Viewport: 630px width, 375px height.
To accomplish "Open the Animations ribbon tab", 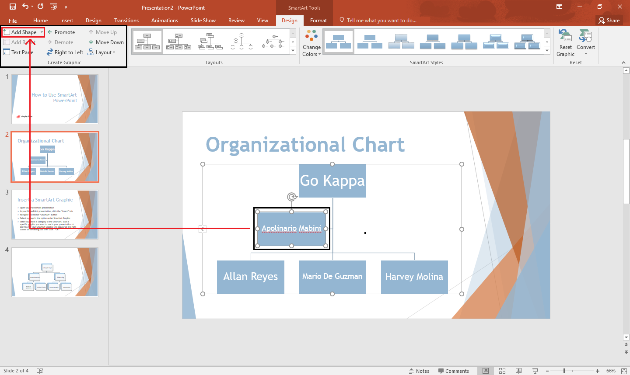I will coord(164,20).
